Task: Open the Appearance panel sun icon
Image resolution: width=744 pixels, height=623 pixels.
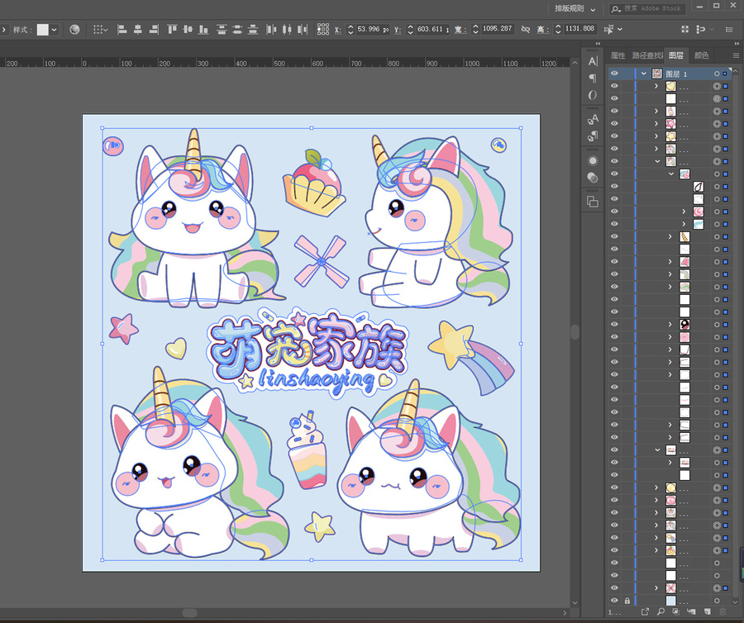Action: click(593, 161)
